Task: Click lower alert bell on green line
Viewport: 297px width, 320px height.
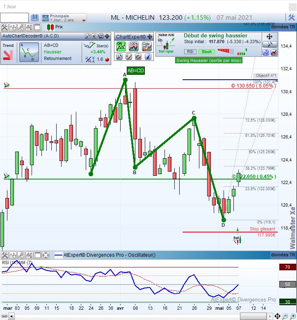Action: point(7,175)
